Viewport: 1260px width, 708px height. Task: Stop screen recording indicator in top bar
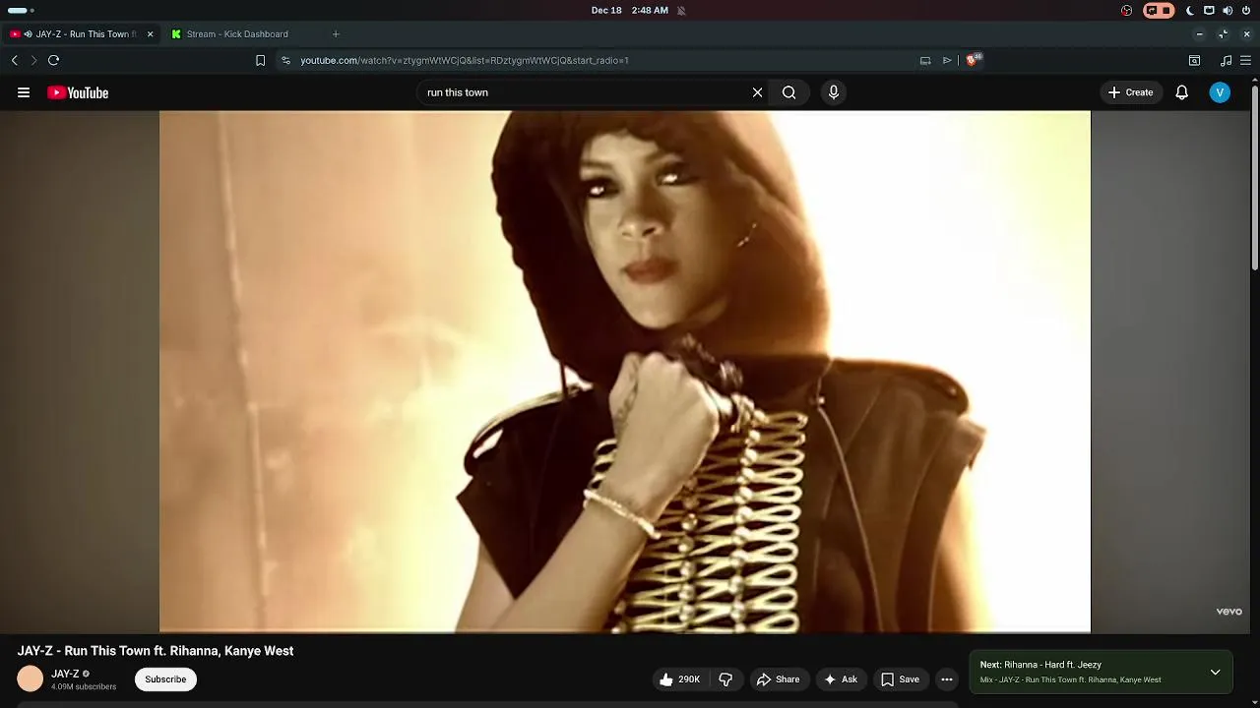[1159, 10]
